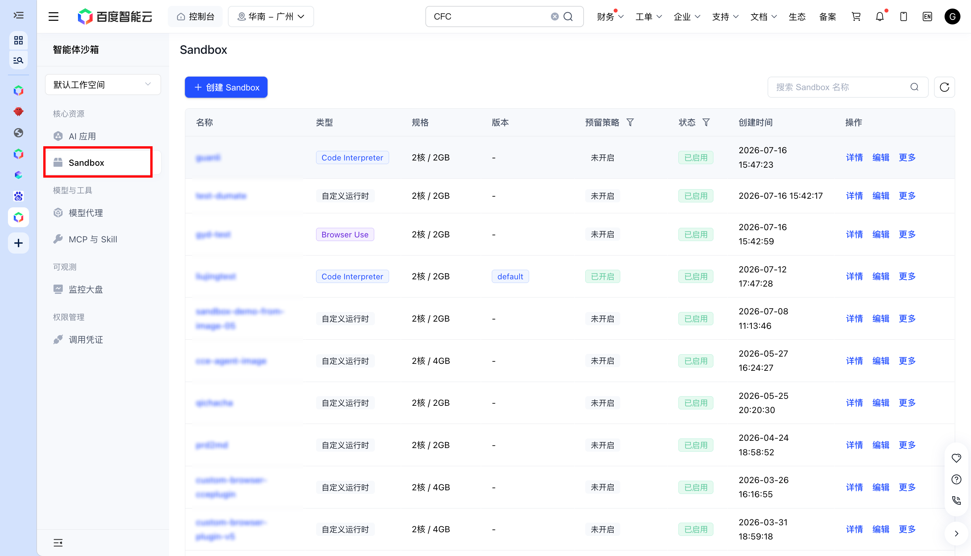Click the heart feedback icon on the right edge
Screen dimensions: 971x556
[x=956, y=458]
